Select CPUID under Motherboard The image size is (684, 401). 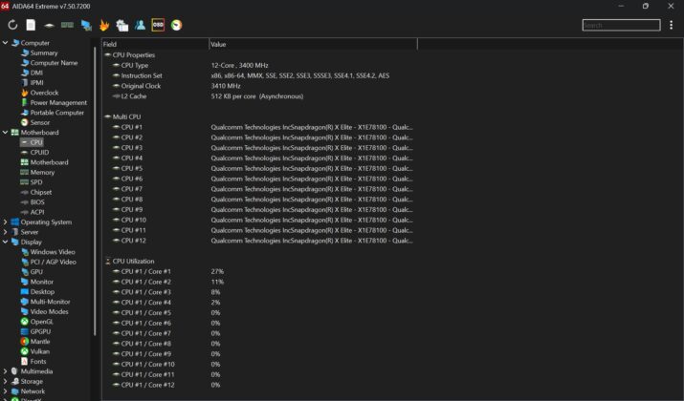coord(39,153)
